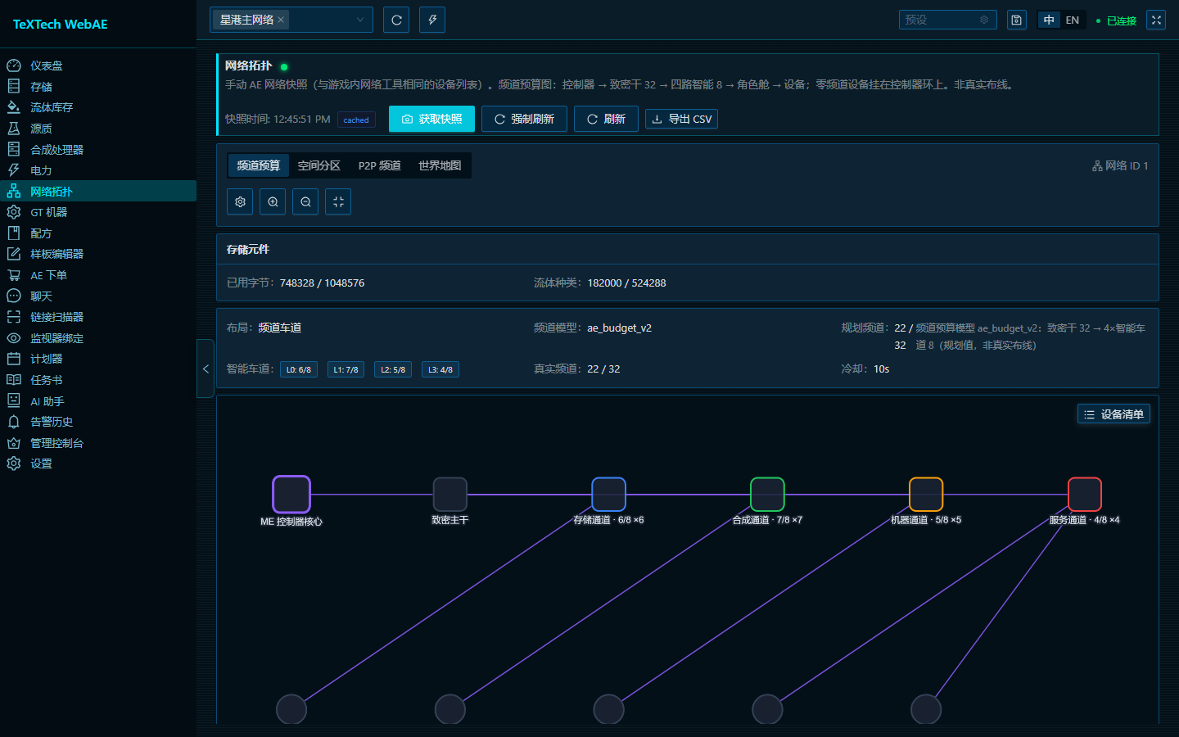Click the 刷新 button
1179x737 pixels.
tap(606, 119)
